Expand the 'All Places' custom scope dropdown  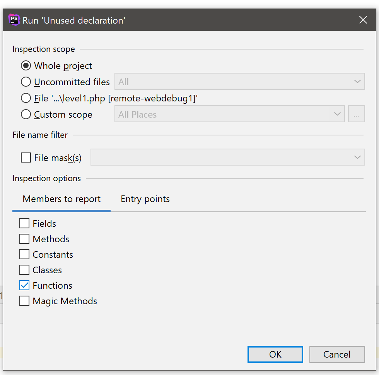[229, 115]
